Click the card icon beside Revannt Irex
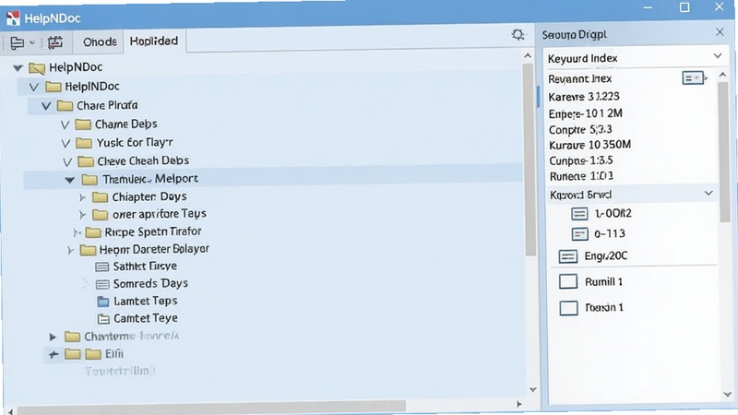 click(x=694, y=78)
